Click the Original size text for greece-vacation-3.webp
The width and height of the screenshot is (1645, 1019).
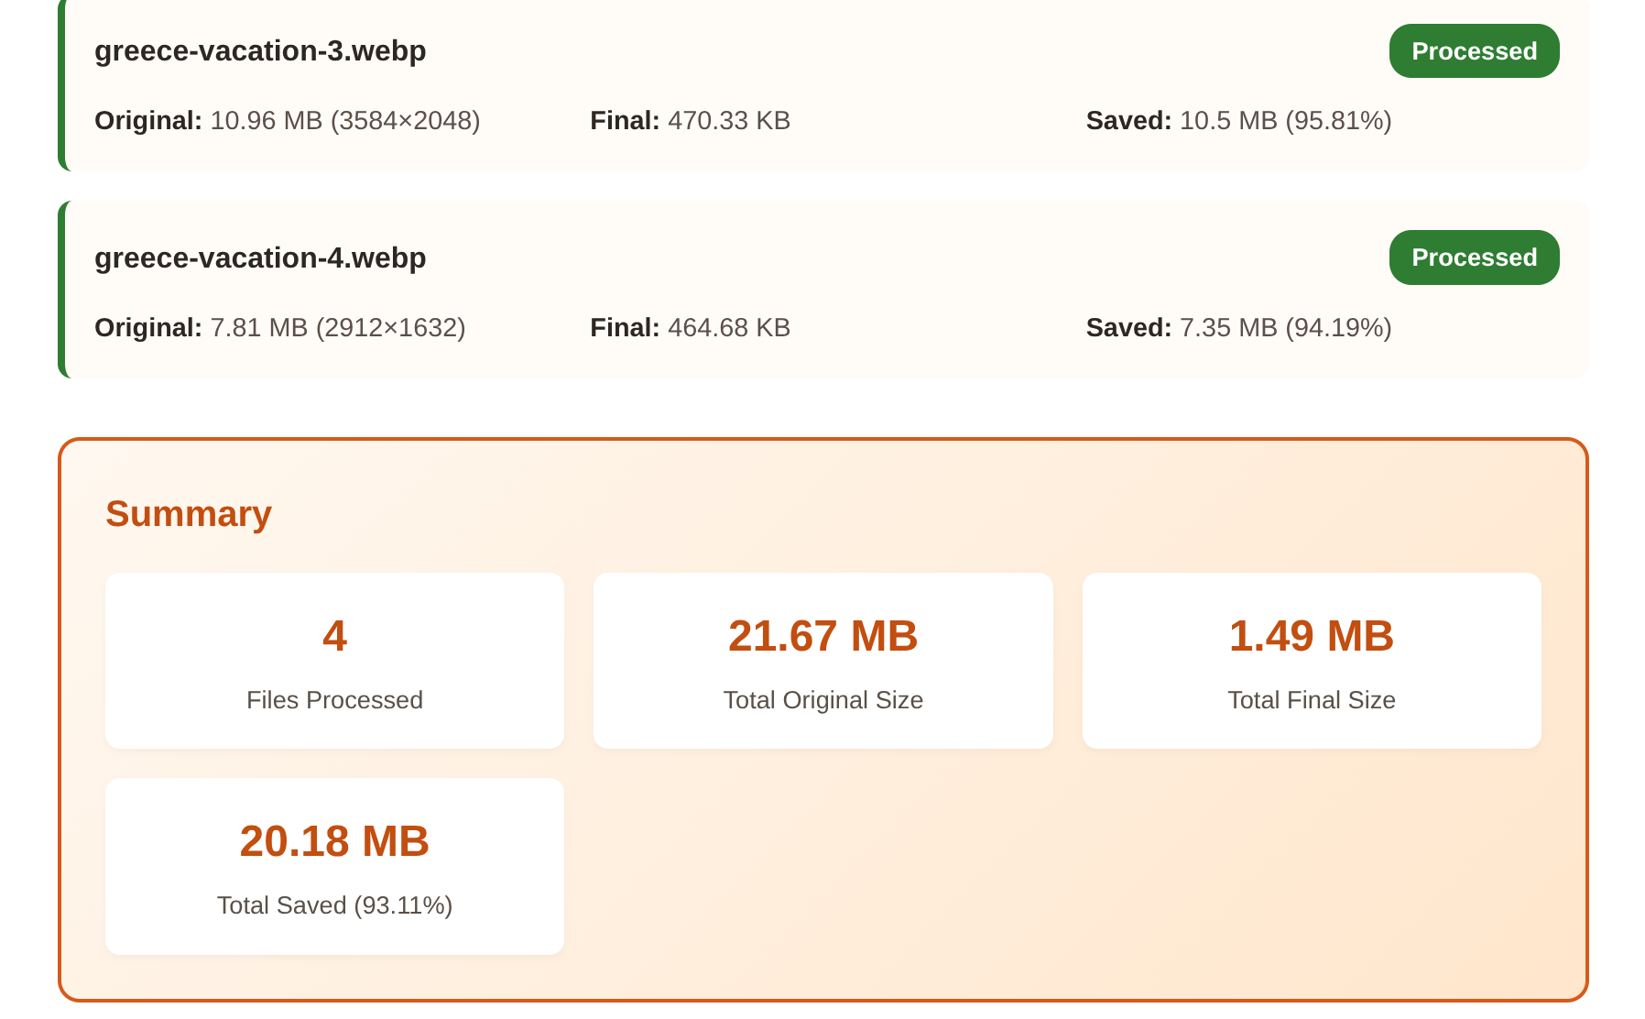tap(288, 120)
